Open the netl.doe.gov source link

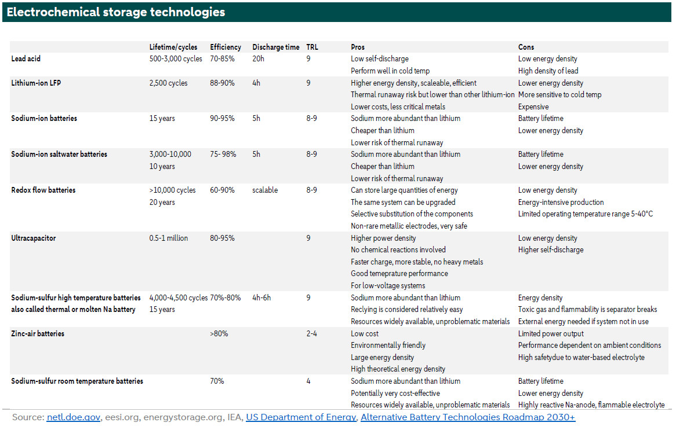[73, 417]
